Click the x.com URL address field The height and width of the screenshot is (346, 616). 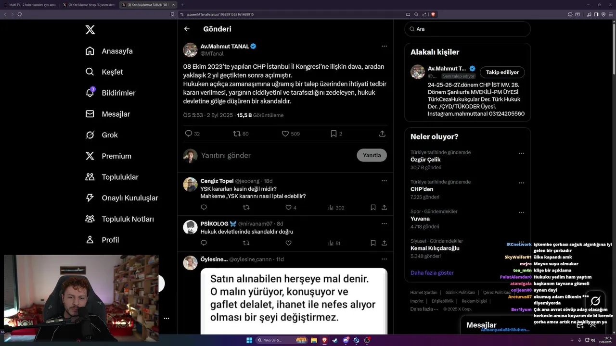(x=220, y=14)
